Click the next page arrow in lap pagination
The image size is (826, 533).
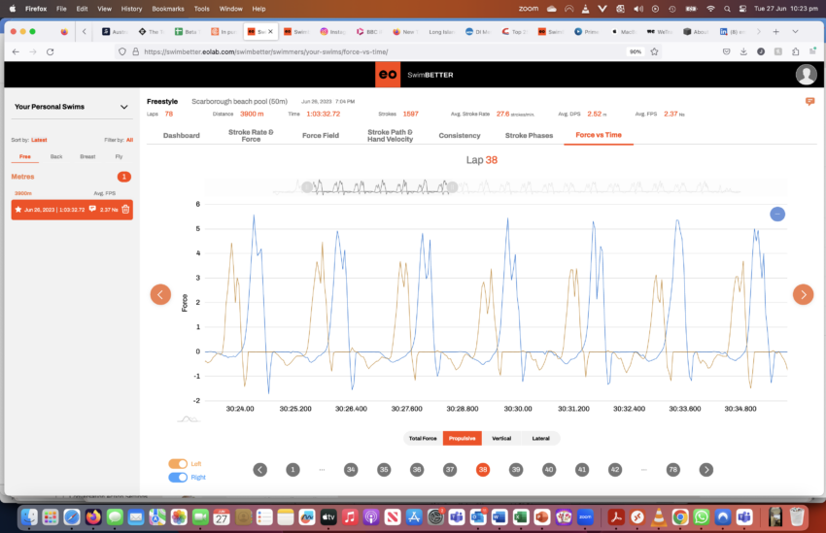706,469
